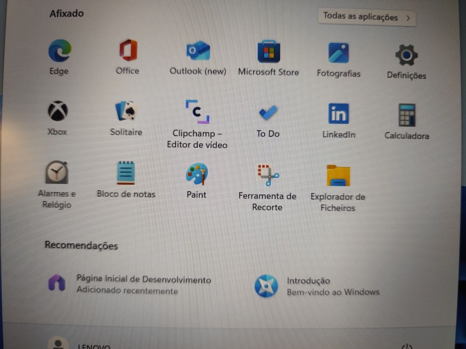
Task: Open Ferramenta de Recorte
Action: [268, 175]
